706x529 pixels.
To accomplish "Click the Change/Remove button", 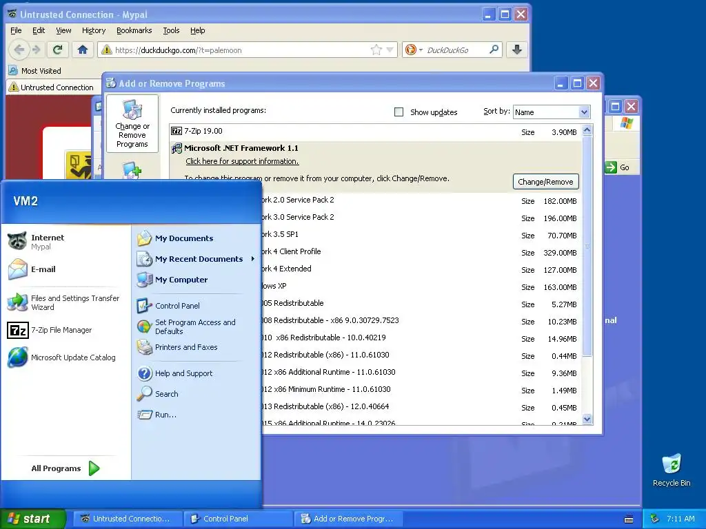I will (546, 182).
